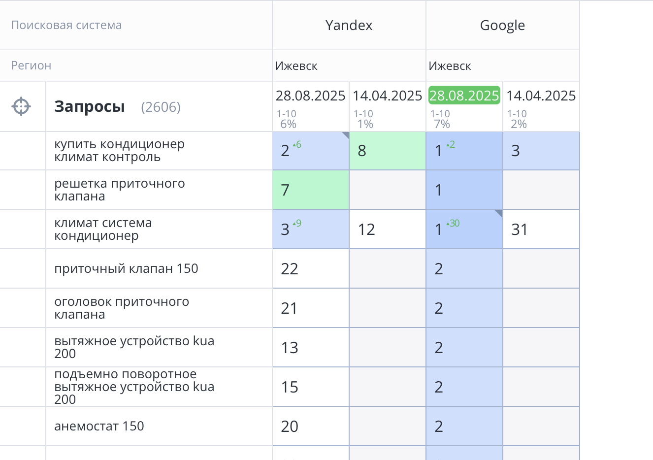This screenshot has width=653, height=460.
Task: Click Yandex position 3 for климат система кондиционер
Action: point(311,230)
